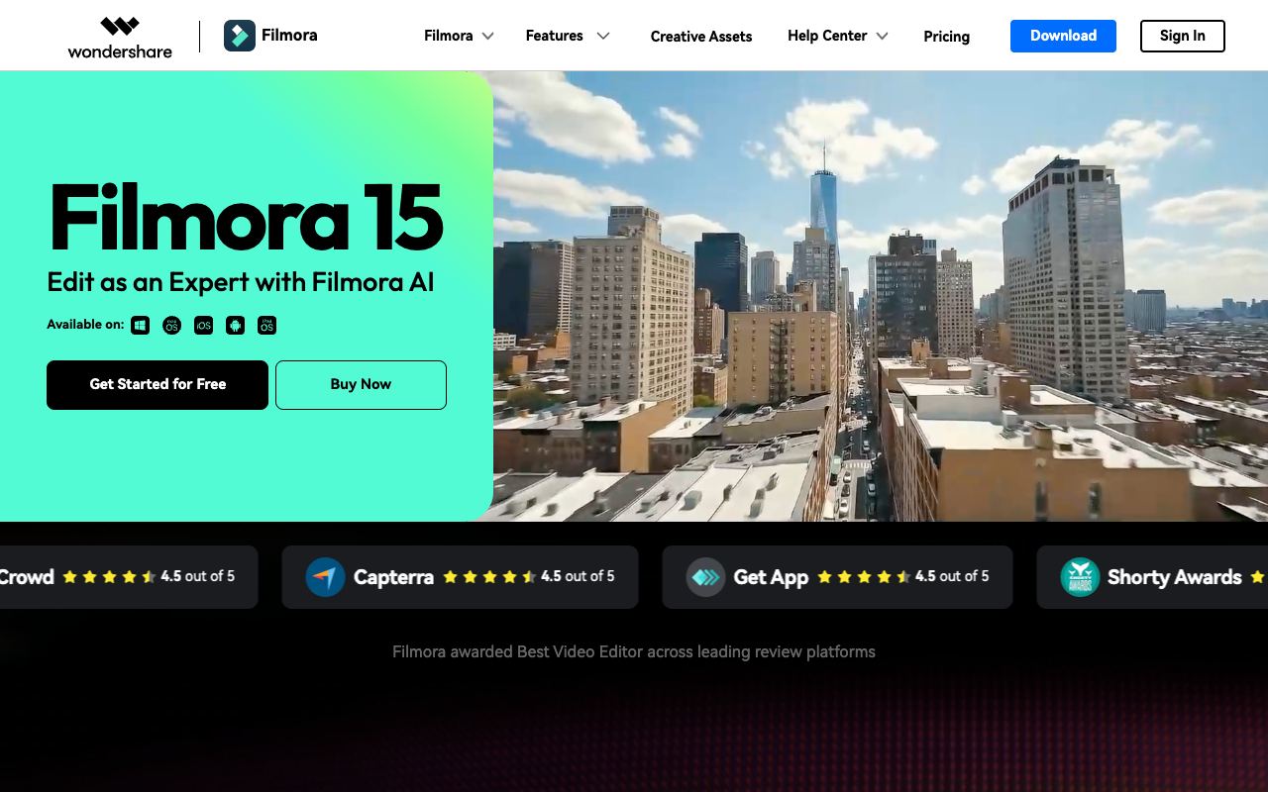Click the Wondershare logo
The height and width of the screenshot is (792, 1268).
tap(120, 37)
